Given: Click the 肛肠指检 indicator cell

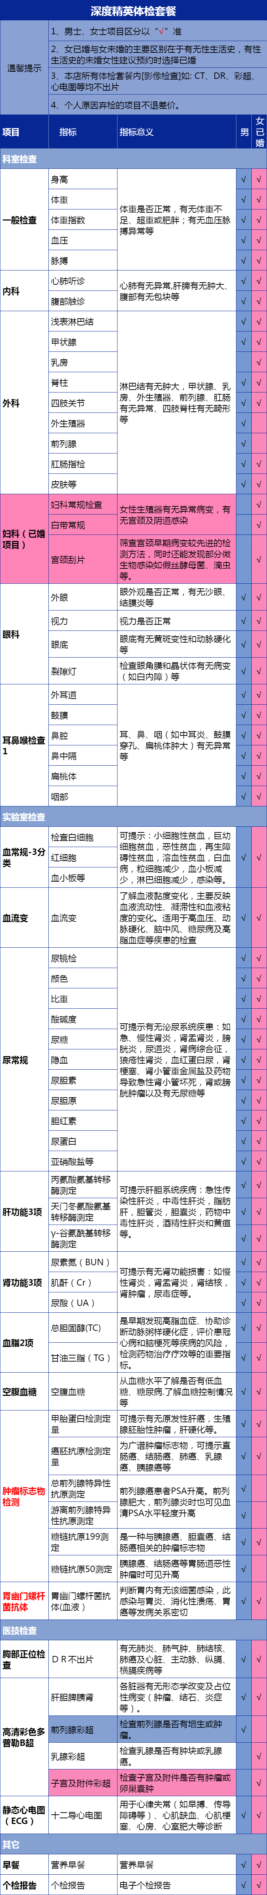Looking at the screenshot, I should click(x=83, y=464).
